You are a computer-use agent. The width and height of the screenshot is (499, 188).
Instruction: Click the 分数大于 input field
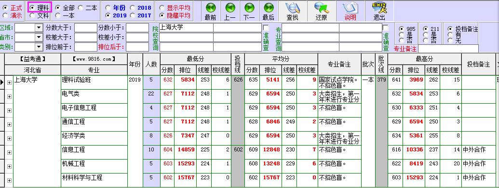[x=85, y=28]
